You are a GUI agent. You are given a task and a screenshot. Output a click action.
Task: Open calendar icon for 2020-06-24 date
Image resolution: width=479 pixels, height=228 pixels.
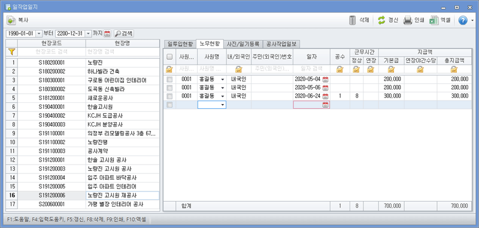[326, 96]
